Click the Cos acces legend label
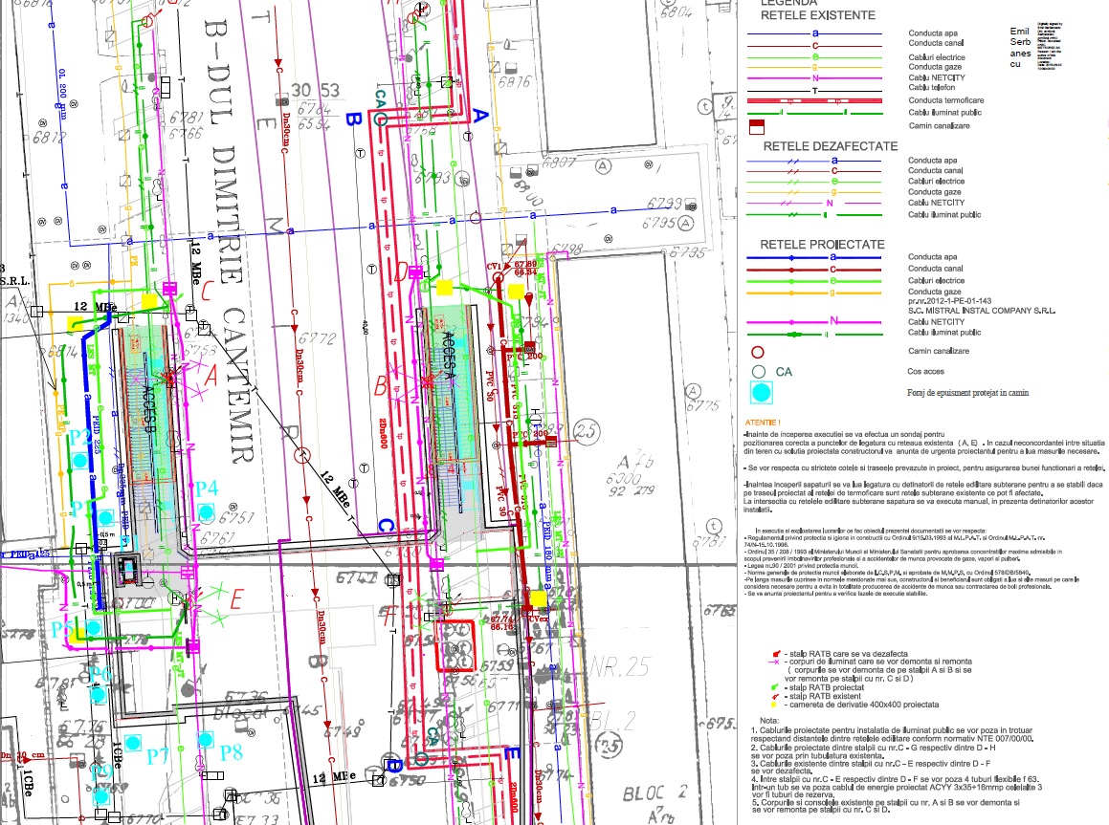Viewport: 1109px width, 825px height. (925, 372)
